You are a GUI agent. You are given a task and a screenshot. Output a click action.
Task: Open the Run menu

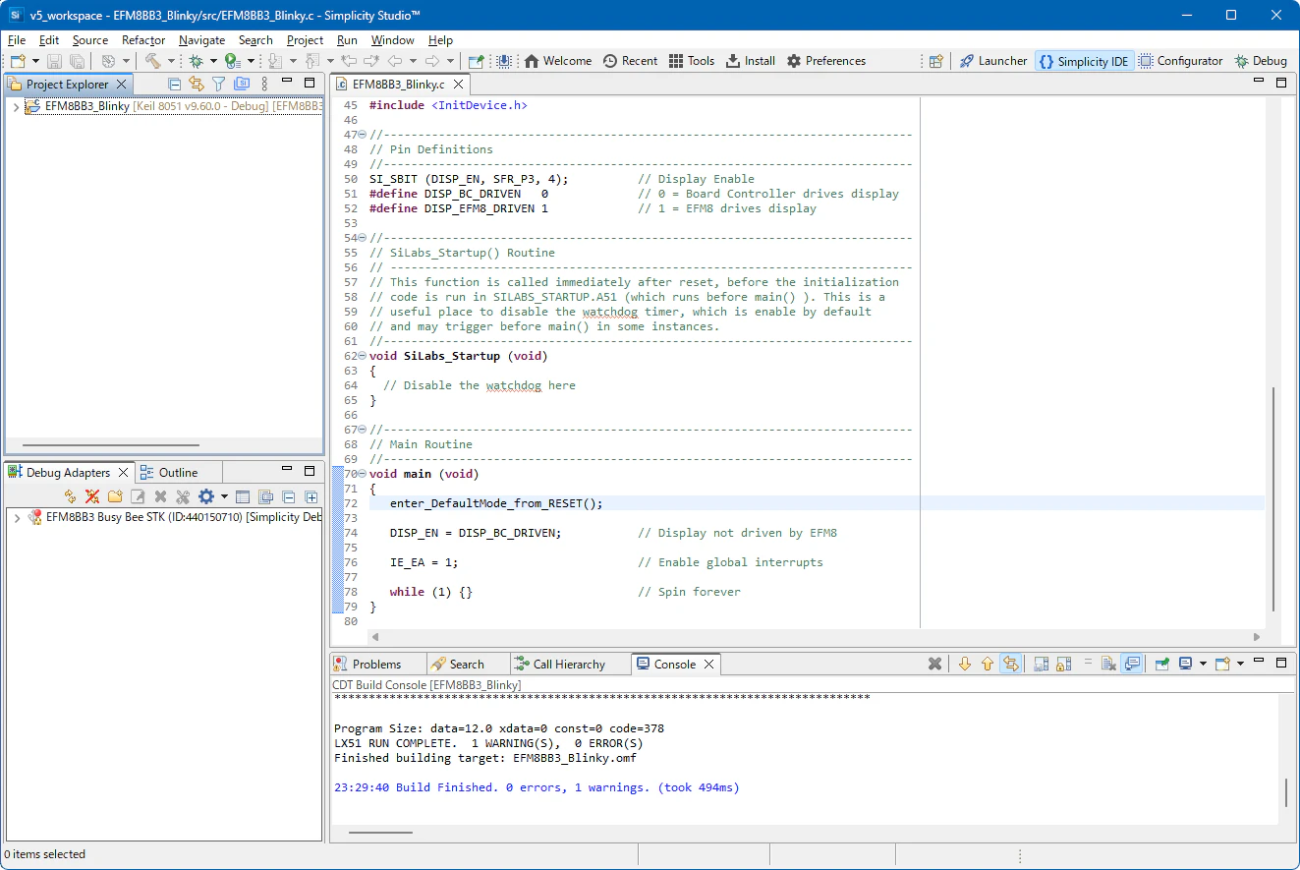pyautogui.click(x=347, y=40)
